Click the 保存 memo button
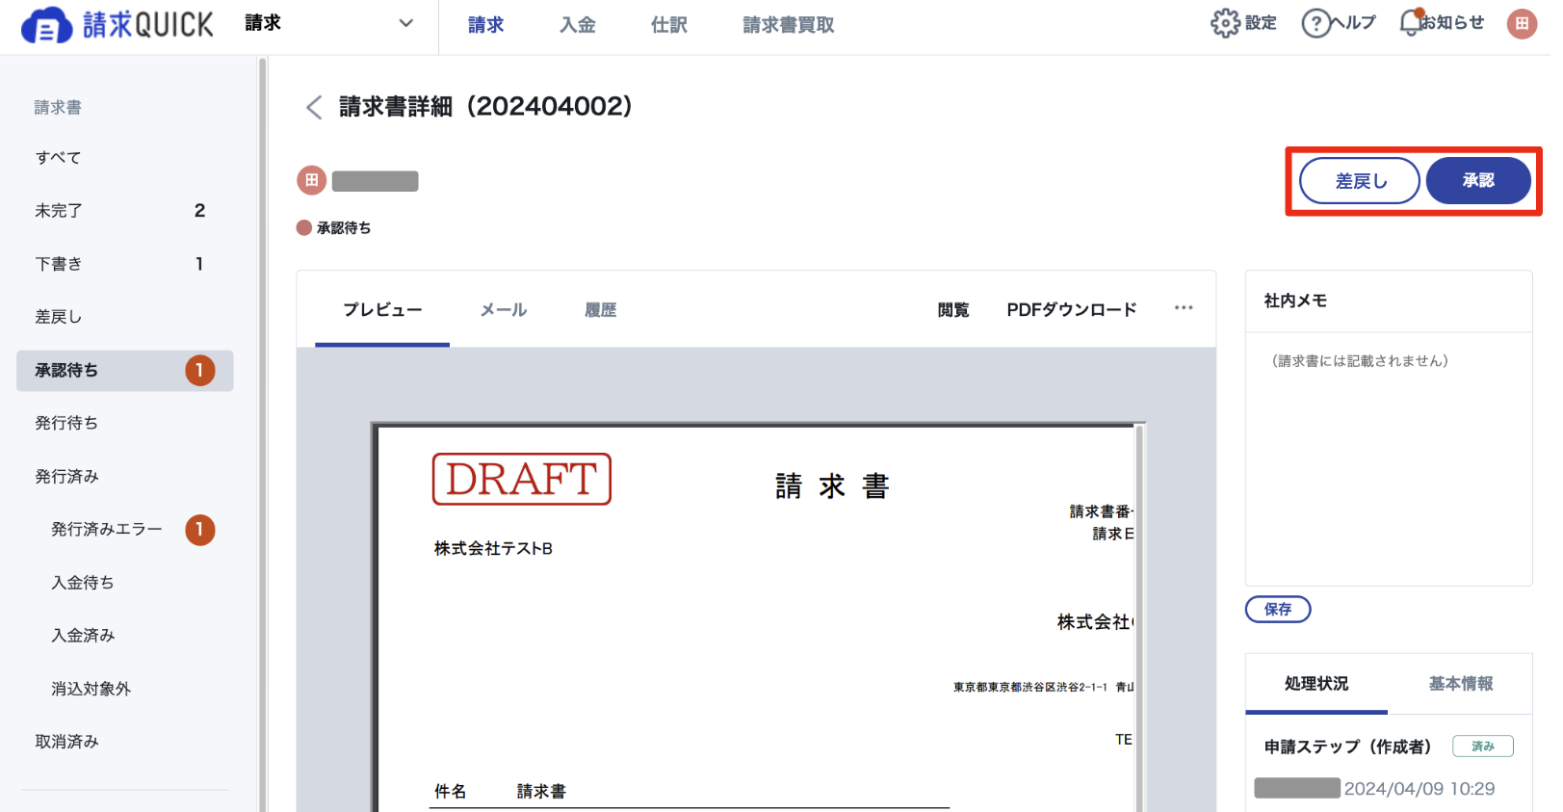Image resolution: width=1563 pixels, height=812 pixels. [x=1278, y=610]
